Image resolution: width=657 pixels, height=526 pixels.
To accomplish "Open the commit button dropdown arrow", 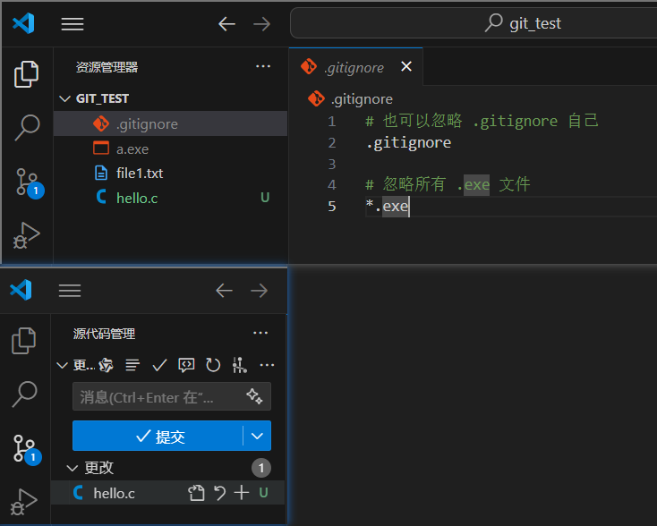I will point(257,436).
